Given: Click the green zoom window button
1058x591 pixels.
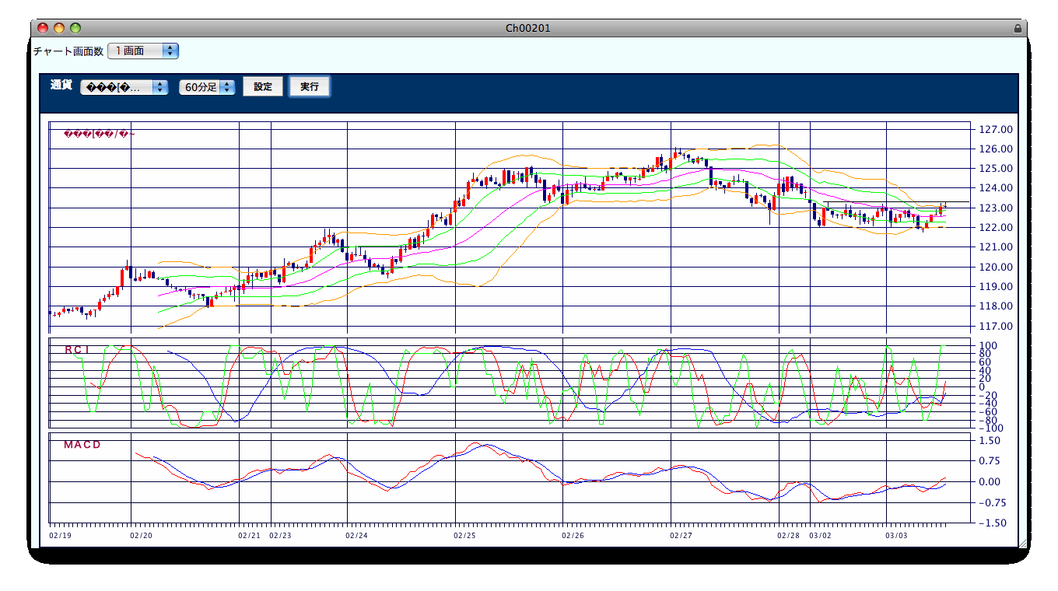Looking at the screenshot, I should pyautogui.click(x=75, y=28).
